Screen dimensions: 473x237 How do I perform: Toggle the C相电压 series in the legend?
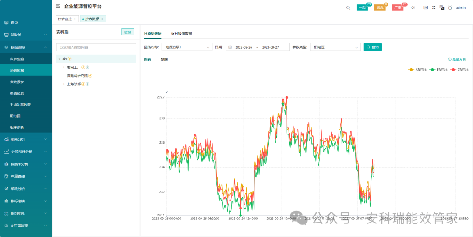click(459, 70)
